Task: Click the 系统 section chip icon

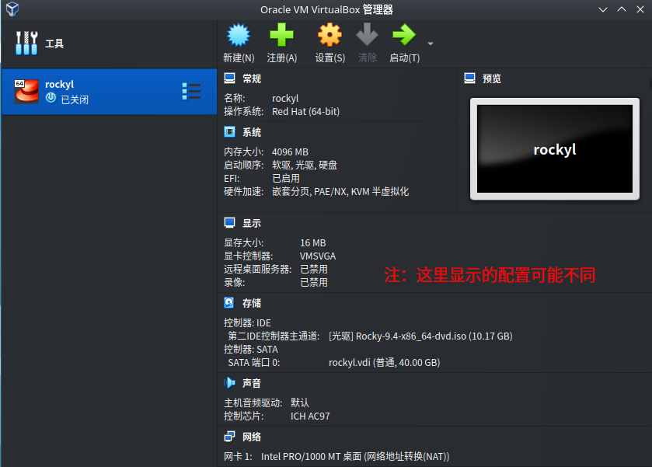Action: point(229,132)
